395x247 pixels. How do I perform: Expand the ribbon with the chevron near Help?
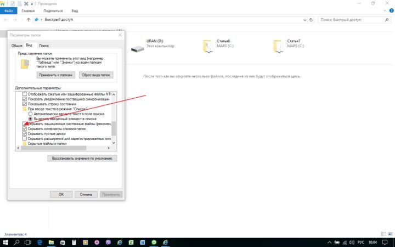click(385, 10)
